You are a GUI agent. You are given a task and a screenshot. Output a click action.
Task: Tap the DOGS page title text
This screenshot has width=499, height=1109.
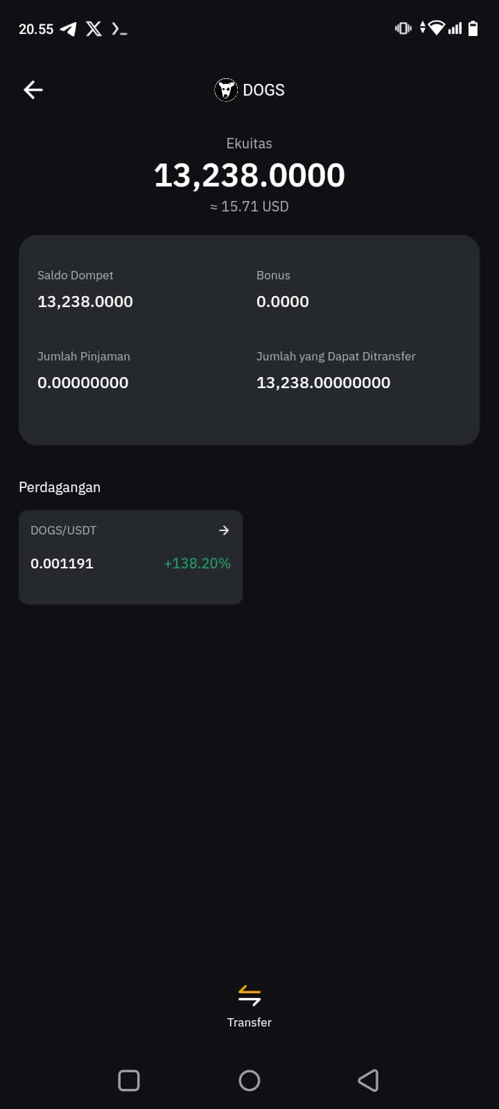coord(263,90)
